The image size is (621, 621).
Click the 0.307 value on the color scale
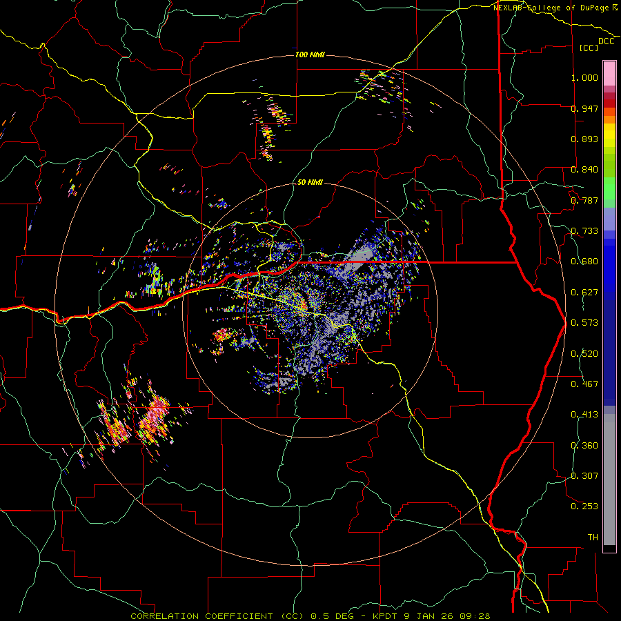click(x=584, y=476)
